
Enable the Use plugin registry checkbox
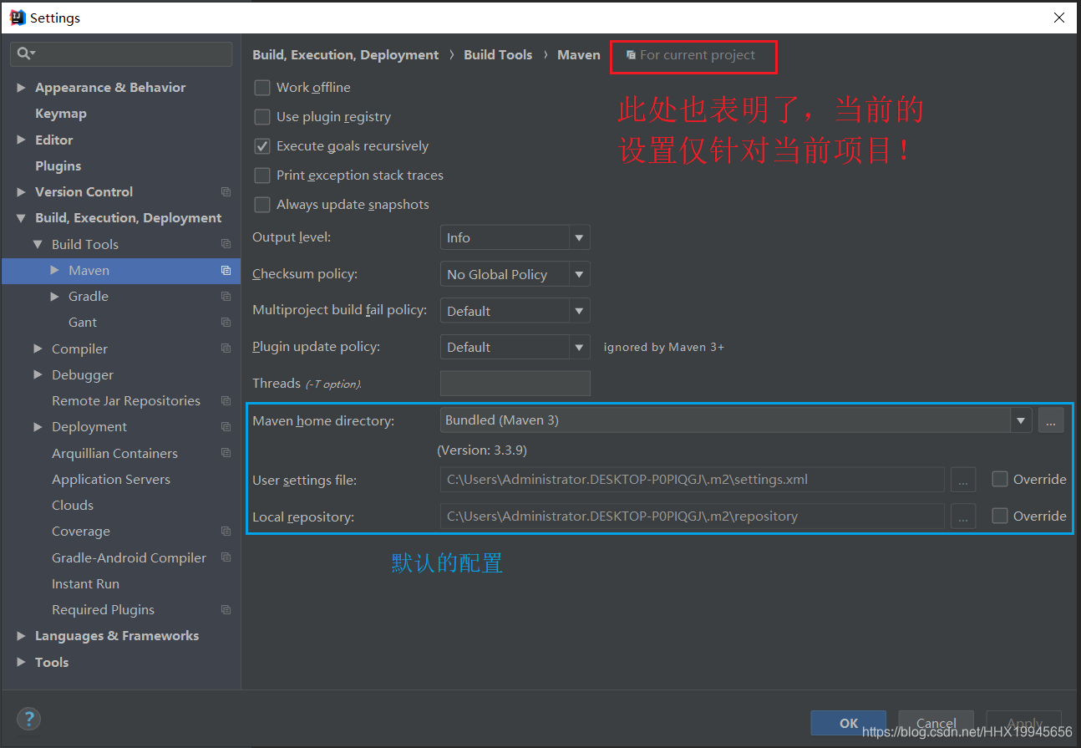coord(262,117)
